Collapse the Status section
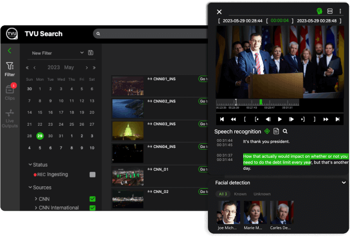The image size is (352, 238). pyautogui.click(x=30, y=165)
